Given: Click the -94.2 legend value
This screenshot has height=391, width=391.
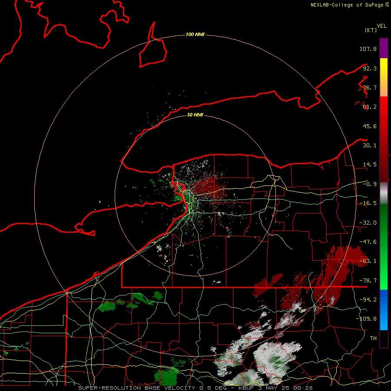Looking at the screenshot, I should 368,300.
